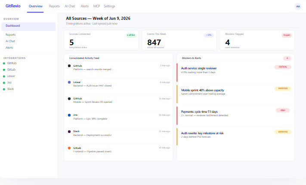Click the 'Consolidated Activity Feed' heading
306x185 pixels.
click(x=84, y=58)
